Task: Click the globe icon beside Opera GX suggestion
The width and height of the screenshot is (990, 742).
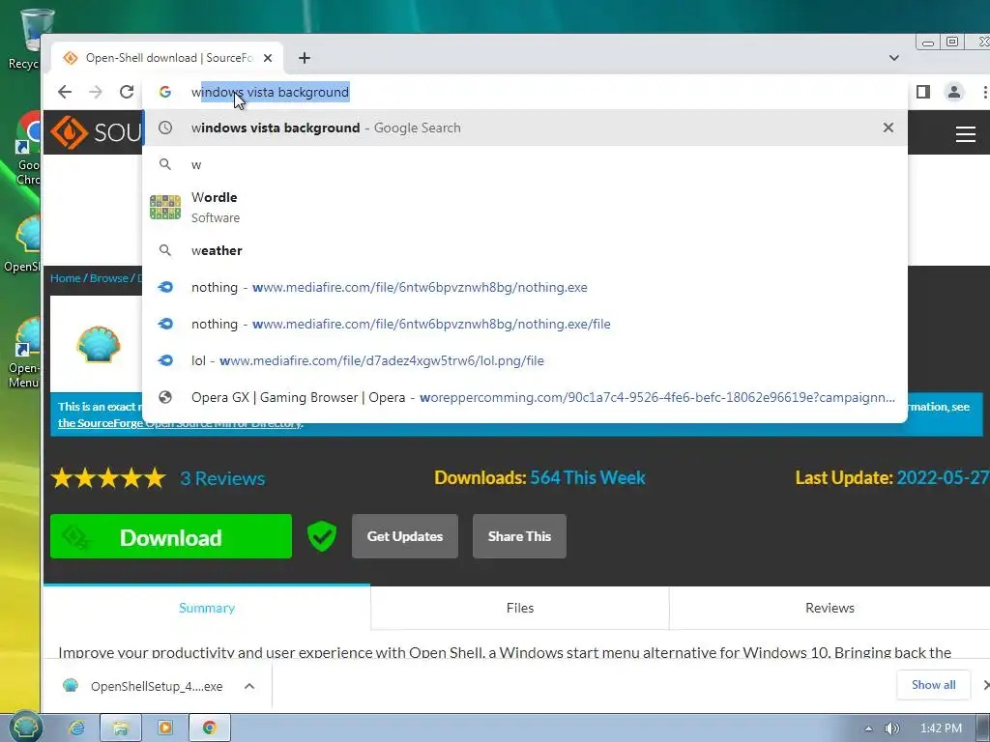Action: pos(165,397)
